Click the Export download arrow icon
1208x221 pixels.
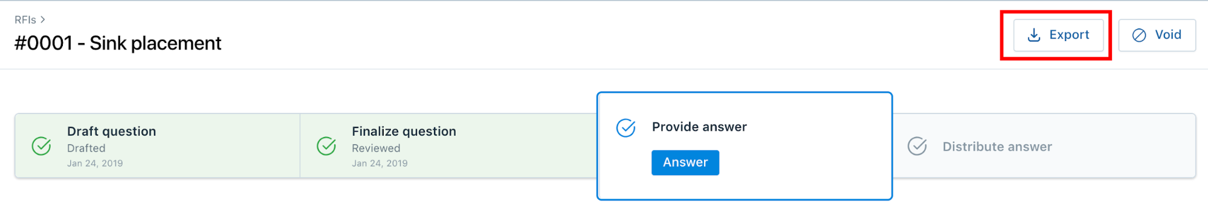coord(1034,35)
